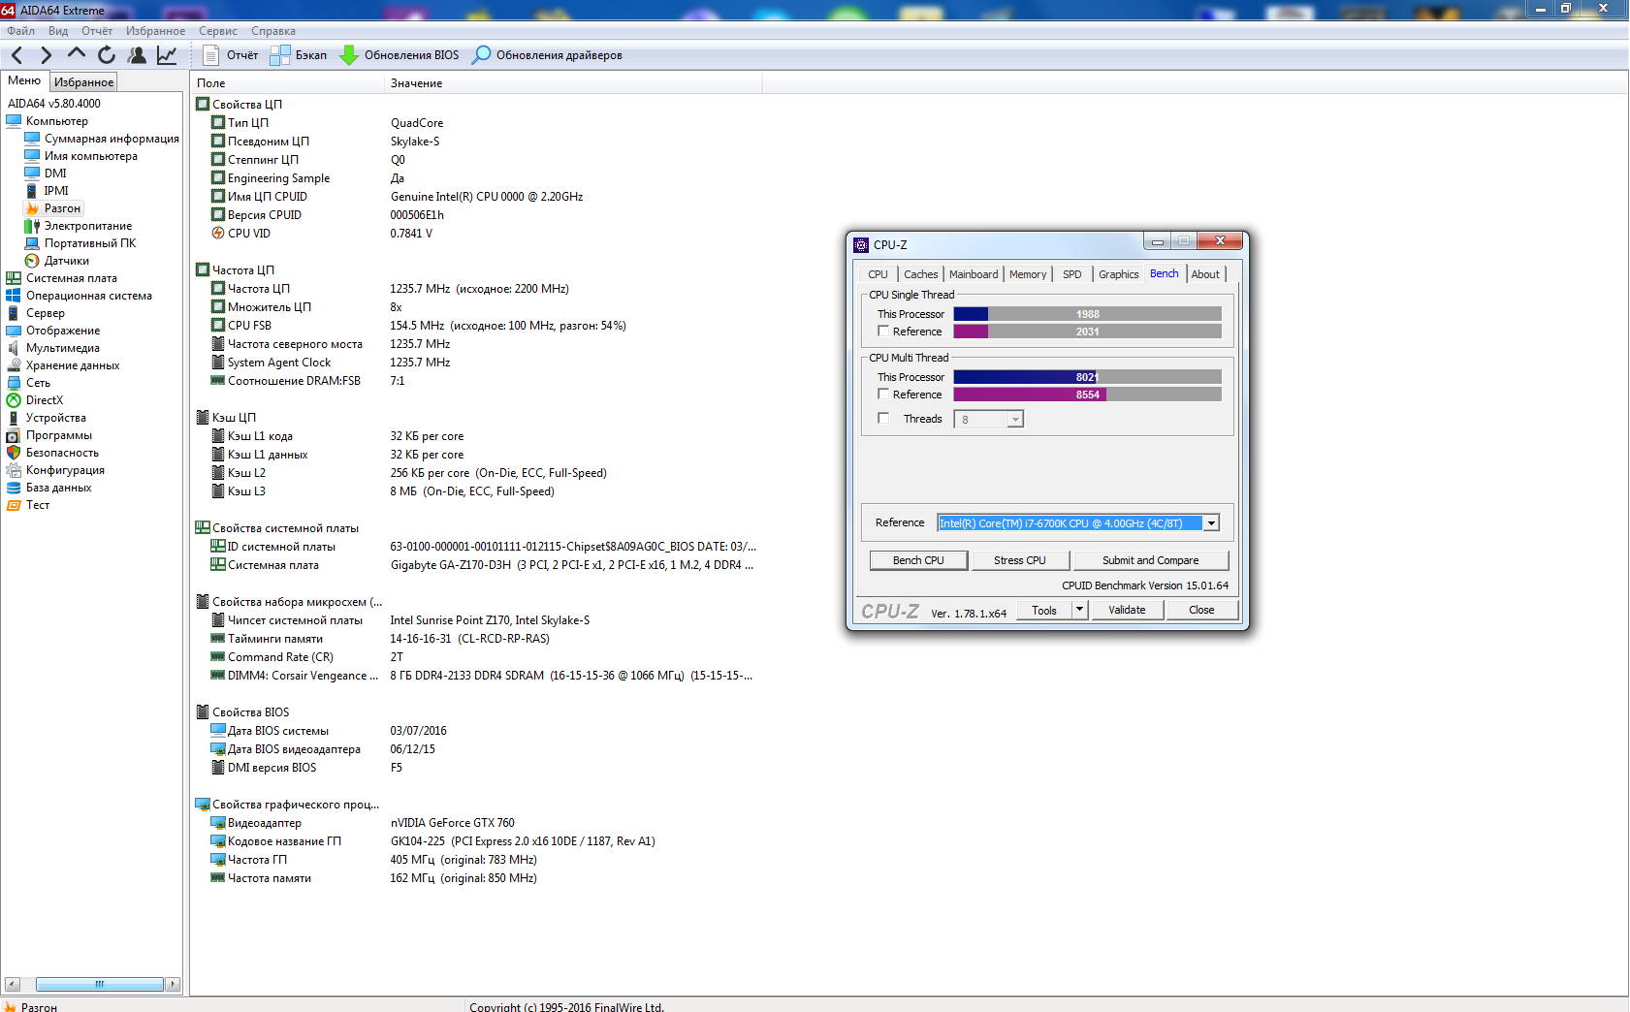The width and height of the screenshot is (1630, 1012).
Task: Toggle the Single Thread Reference checkbox in CPU-Z
Action: pyautogui.click(x=883, y=332)
